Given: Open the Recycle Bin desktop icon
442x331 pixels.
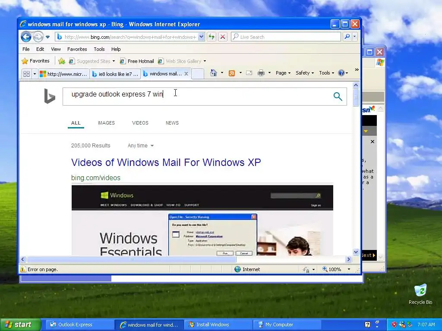Looking at the screenshot, I should [420, 294].
